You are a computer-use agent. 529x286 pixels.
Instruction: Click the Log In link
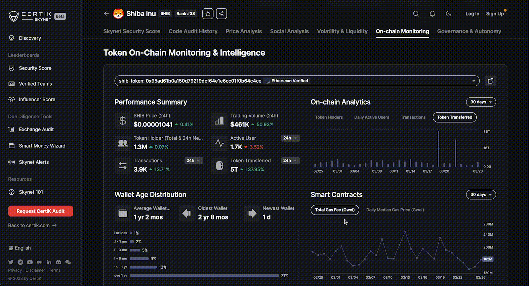[472, 14]
